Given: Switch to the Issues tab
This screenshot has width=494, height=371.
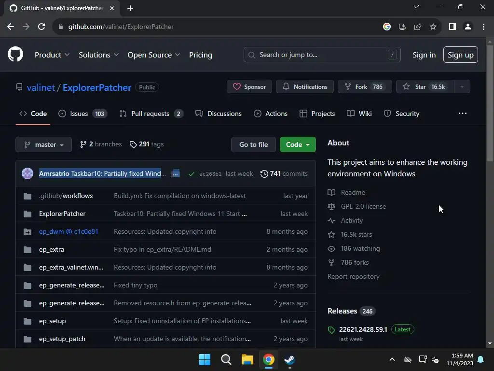Looking at the screenshot, I should pyautogui.click(x=83, y=114).
